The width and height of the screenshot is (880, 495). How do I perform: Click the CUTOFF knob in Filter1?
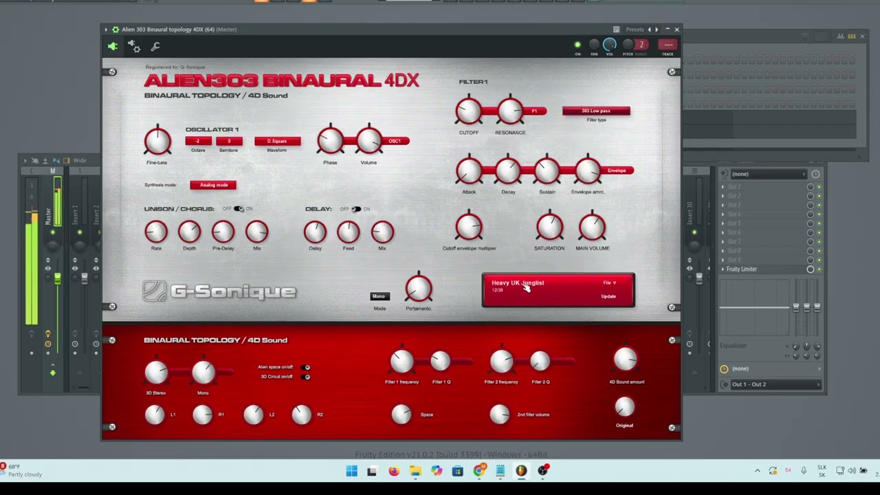(469, 111)
